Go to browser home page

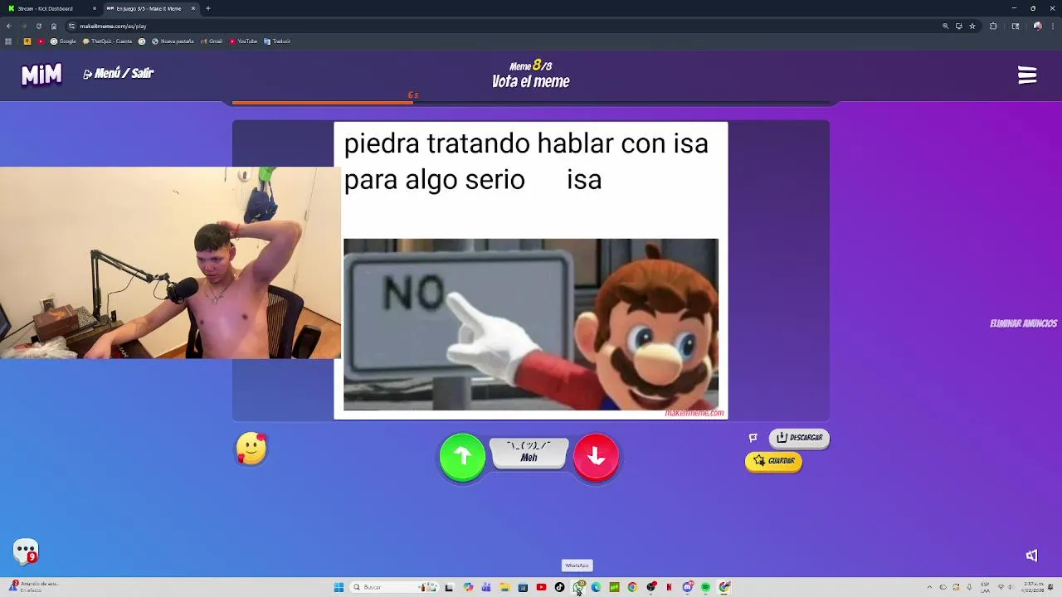coord(54,26)
